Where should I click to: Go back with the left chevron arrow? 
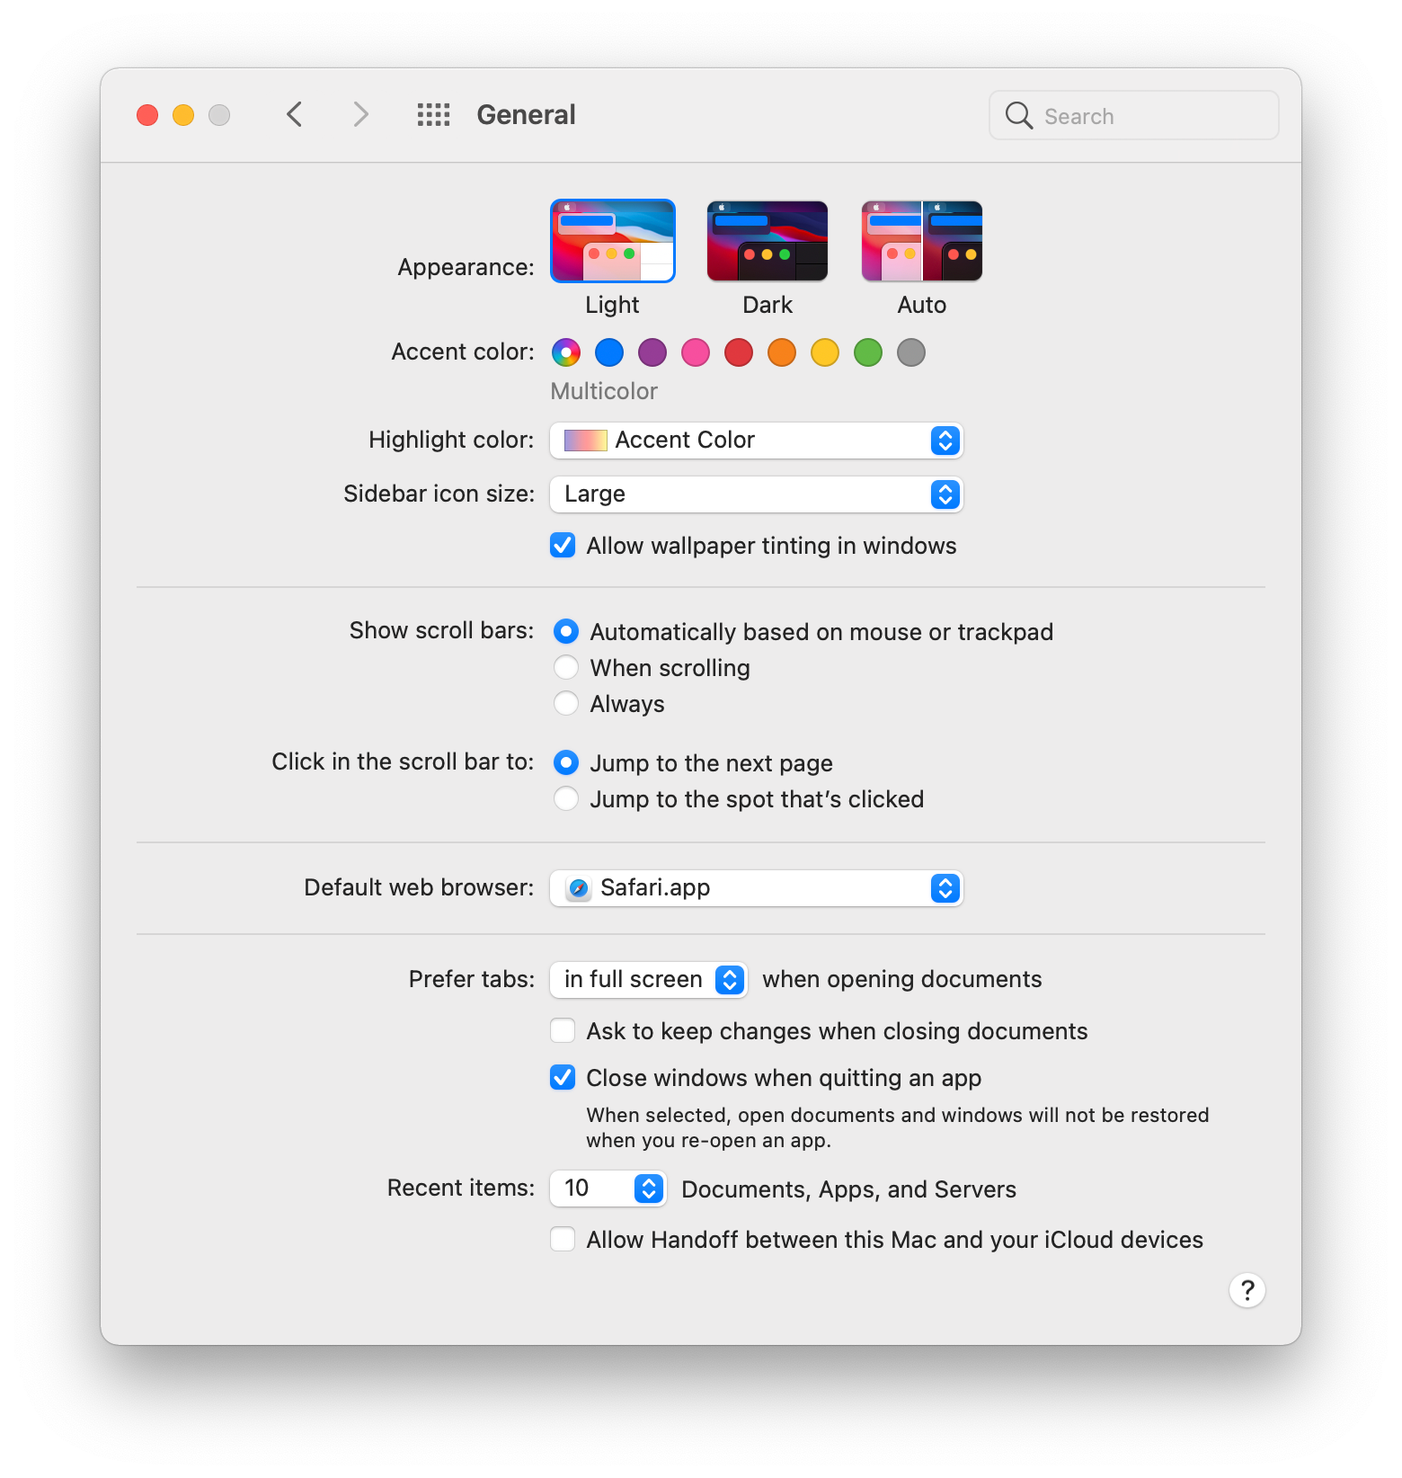point(294,115)
